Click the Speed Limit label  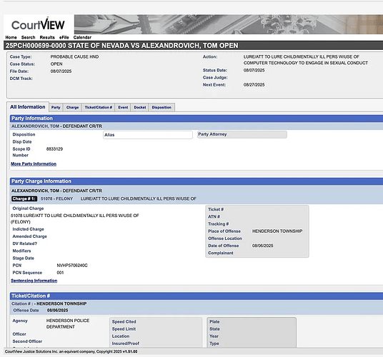pos(124,329)
